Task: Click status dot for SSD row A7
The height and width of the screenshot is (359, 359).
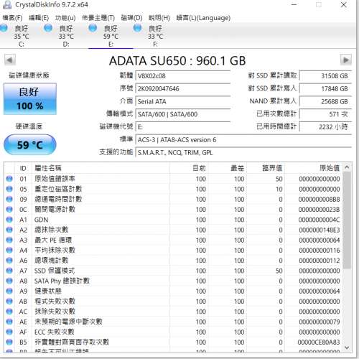Action: [x=9, y=271]
